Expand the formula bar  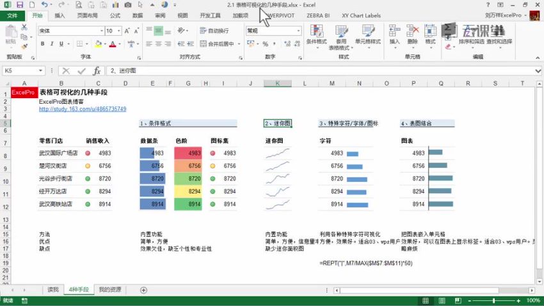[x=538, y=71]
